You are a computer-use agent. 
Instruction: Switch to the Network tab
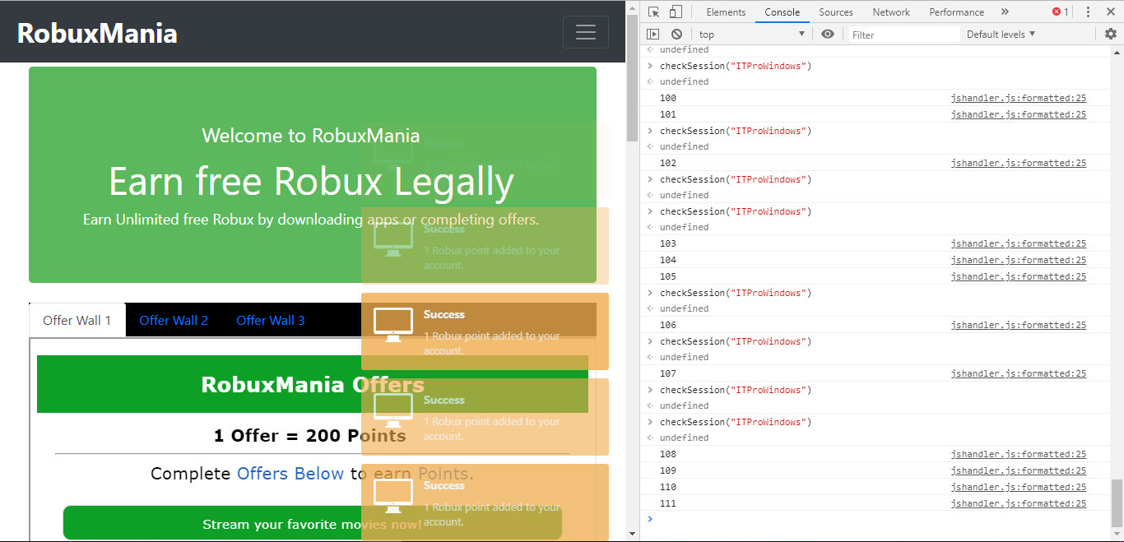click(x=891, y=12)
